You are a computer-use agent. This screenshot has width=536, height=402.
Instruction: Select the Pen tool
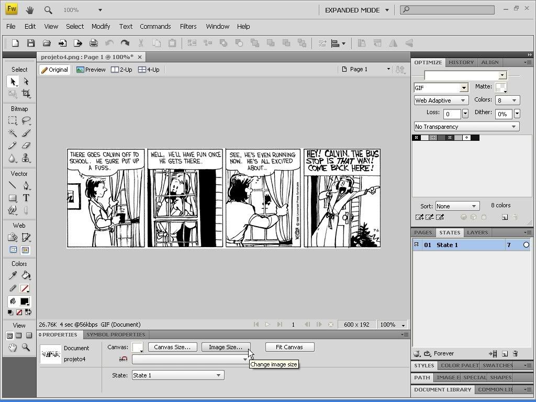(26, 185)
